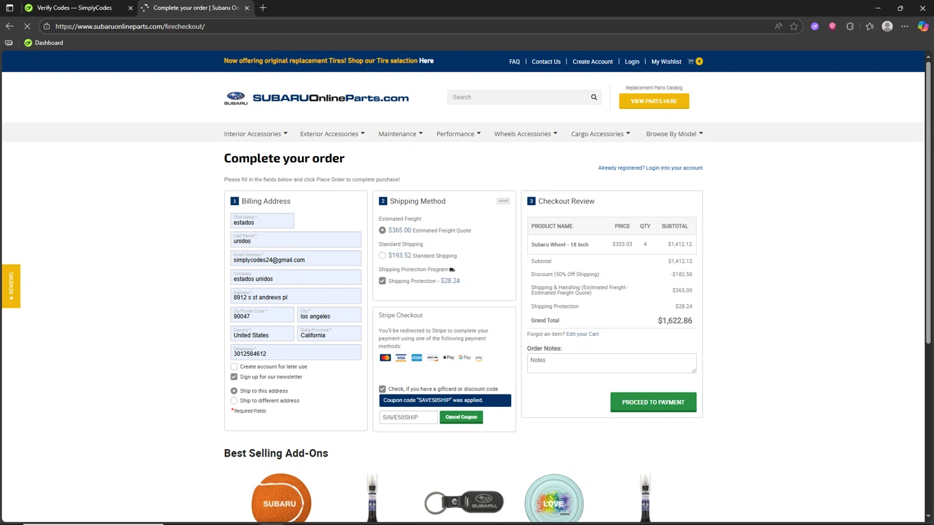This screenshot has height=525, width=934.
Task: Toggle giftcard or discount code checkbox
Action: pyautogui.click(x=382, y=389)
